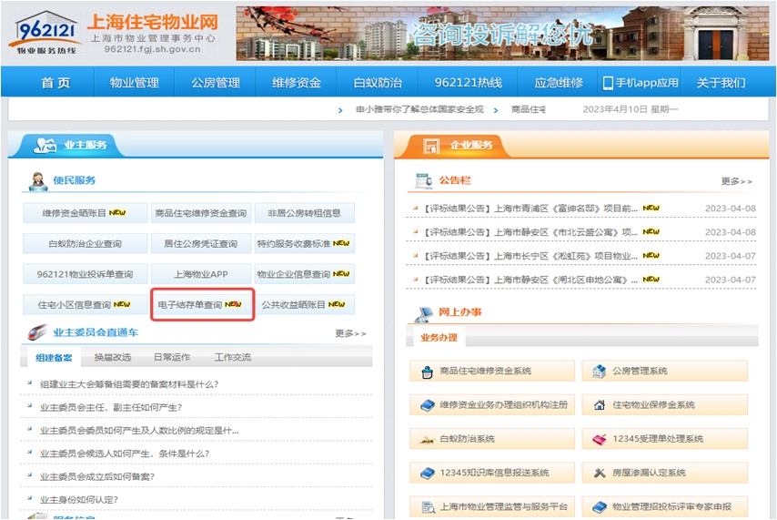This screenshot has width=777, height=520.
Task: Open the 962121热线 navigation menu
Action: [468, 83]
